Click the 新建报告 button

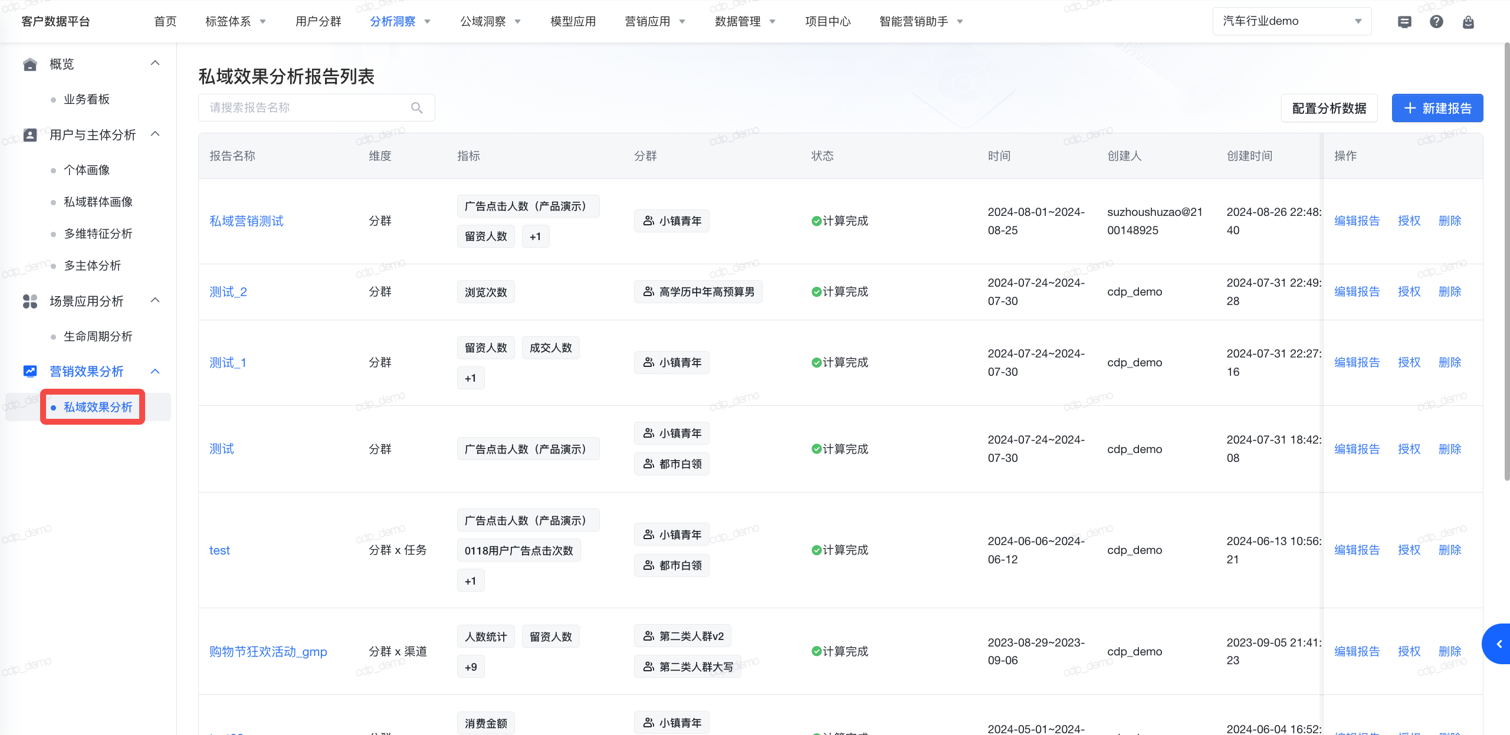click(1437, 108)
